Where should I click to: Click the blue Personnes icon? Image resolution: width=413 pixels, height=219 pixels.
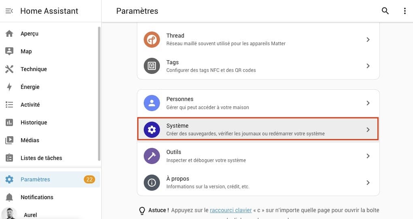coord(152,103)
